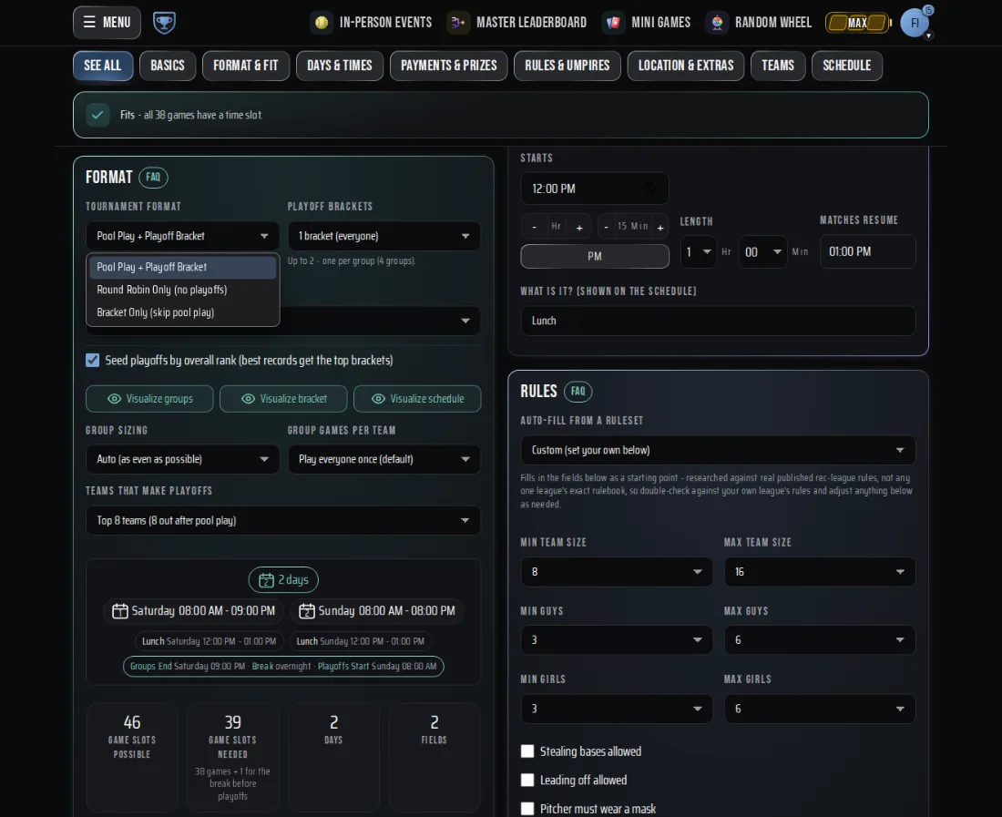
Task: Open Random Wheel page
Action: pos(773,23)
